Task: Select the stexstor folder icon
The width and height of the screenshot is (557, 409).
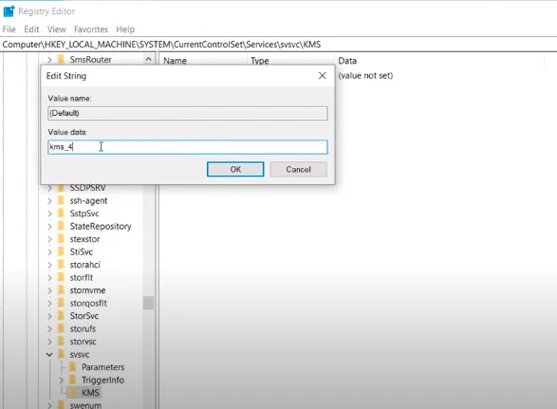Action: [x=61, y=239]
